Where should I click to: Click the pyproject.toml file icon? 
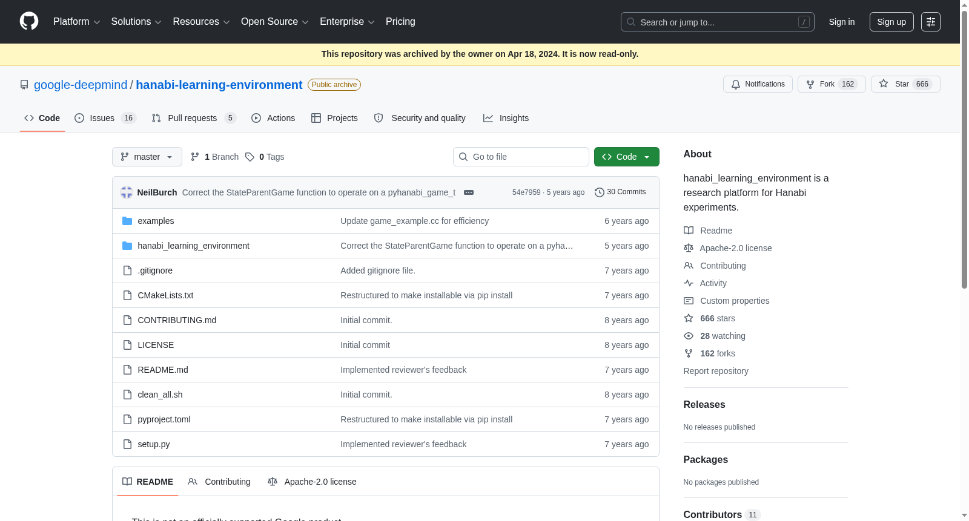(x=127, y=419)
